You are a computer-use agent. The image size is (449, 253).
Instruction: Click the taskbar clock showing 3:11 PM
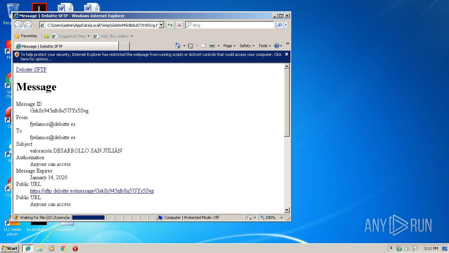coord(431,248)
